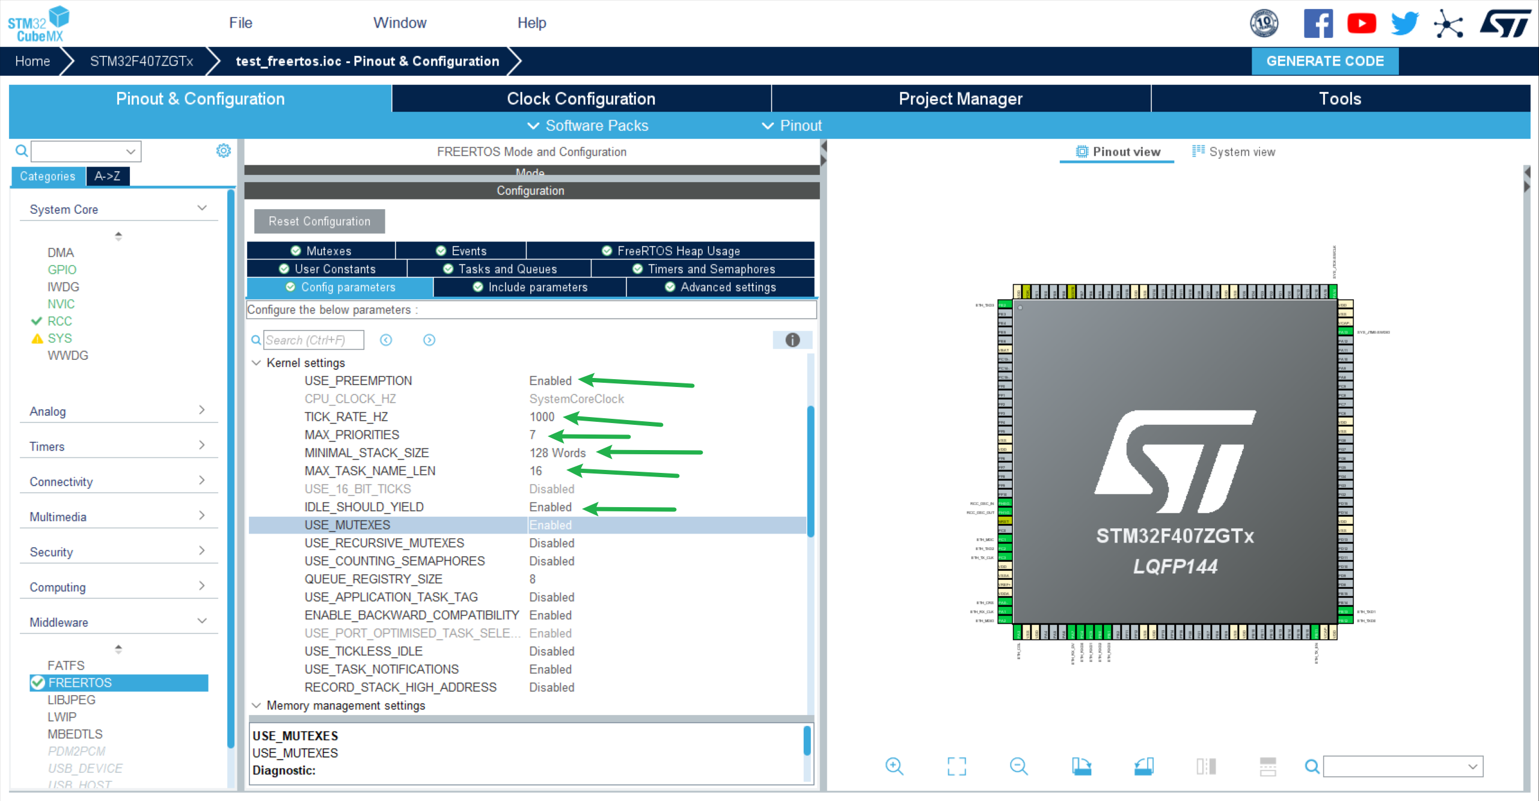The height and width of the screenshot is (801, 1539).
Task: Click the 10 year anniversary badge icon
Action: pos(1264,24)
